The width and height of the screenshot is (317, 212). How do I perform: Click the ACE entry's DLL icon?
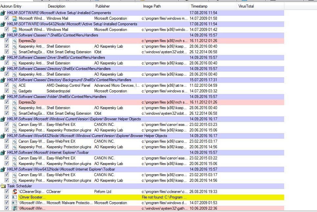[14, 85]
